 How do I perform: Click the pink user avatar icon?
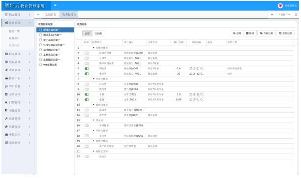280,6
